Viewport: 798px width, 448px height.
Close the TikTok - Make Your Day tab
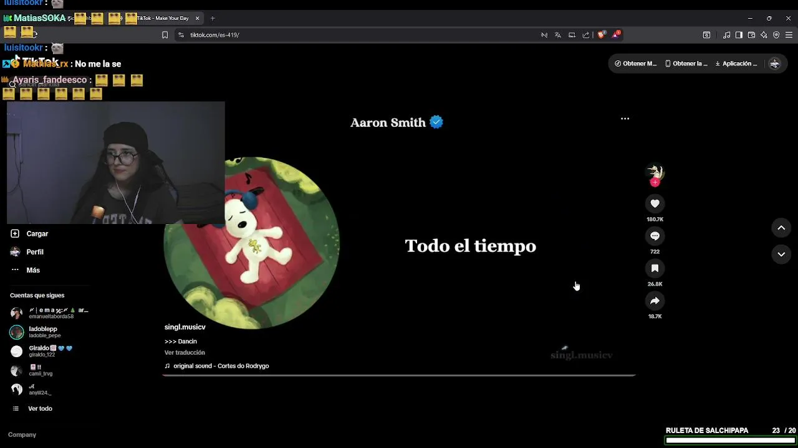click(197, 18)
